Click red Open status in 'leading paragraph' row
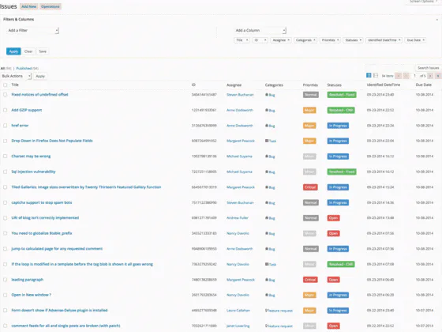This screenshot has height=332, width=442. (x=333, y=280)
